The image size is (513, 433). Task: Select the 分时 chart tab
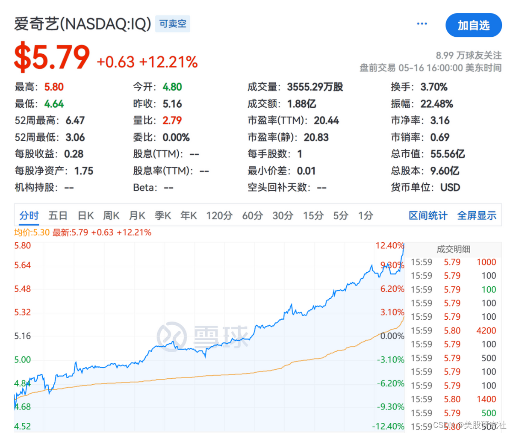click(29, 215)
